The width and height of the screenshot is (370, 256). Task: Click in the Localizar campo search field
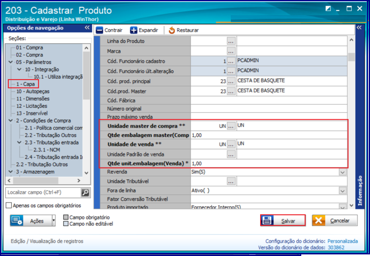pos(43,193)
